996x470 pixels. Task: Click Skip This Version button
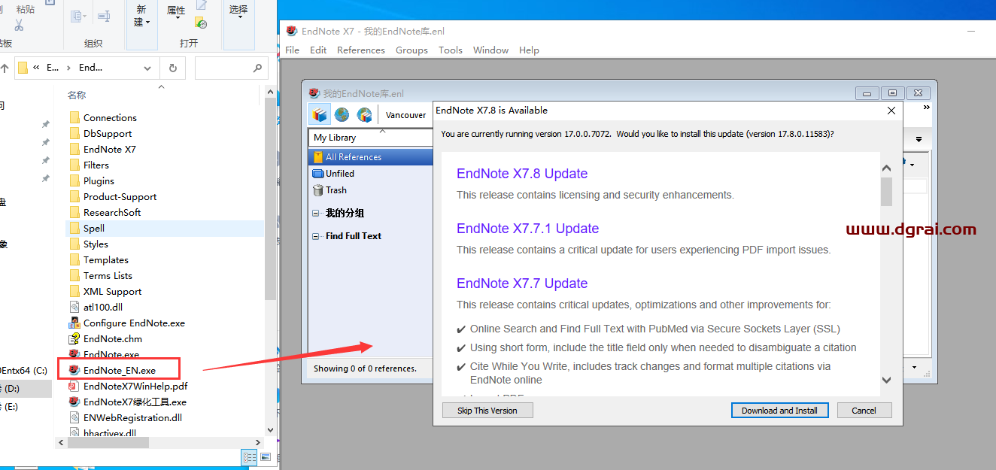[x=487, y=410]
